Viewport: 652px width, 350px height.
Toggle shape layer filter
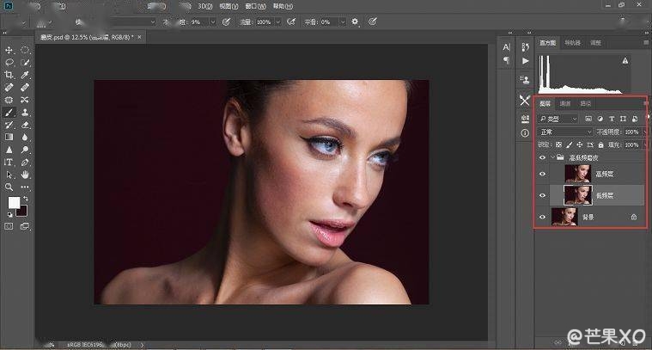(x=623, y=119)
